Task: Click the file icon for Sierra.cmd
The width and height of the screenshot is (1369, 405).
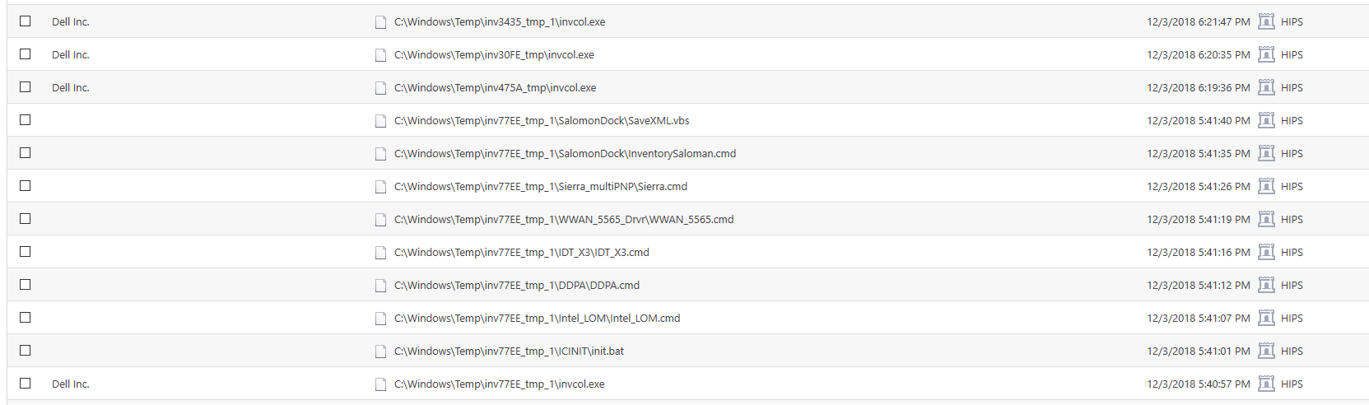Action: click(380, 187)
